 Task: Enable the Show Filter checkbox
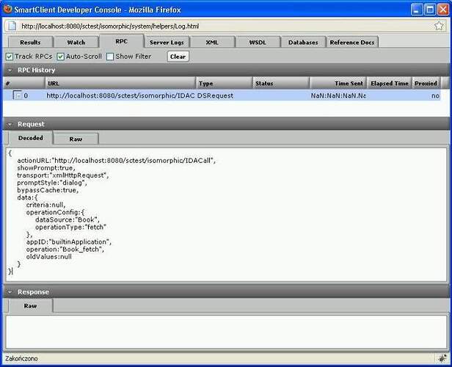click(110, 57)
